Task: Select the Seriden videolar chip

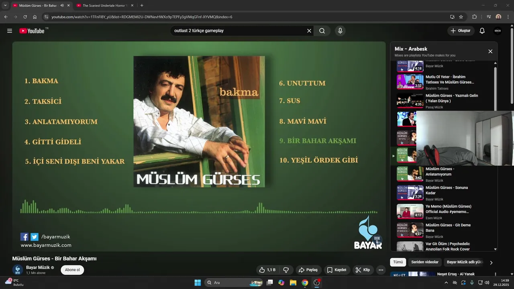Action: pos(425,262)
